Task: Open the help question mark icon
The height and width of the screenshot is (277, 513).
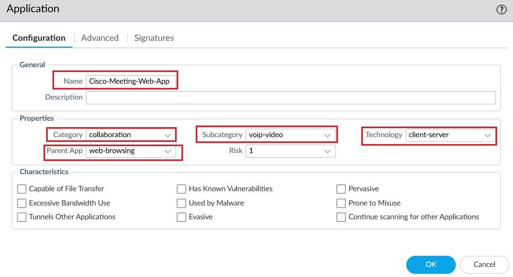Action: point(501,10)
